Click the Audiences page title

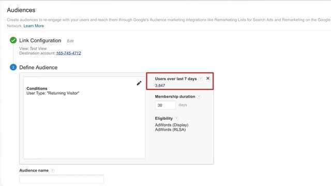(21, 10)
